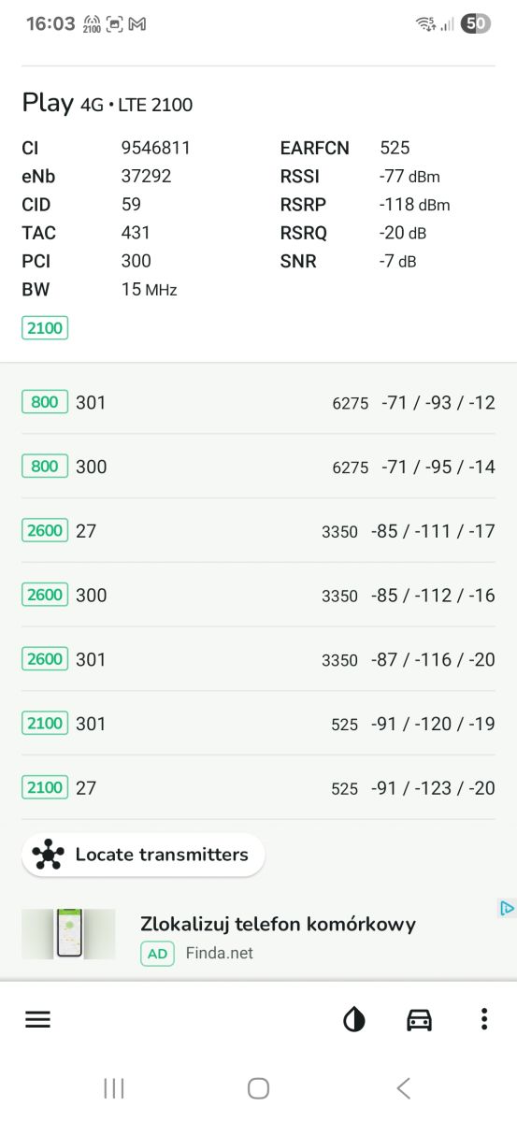Tap the phone ad thumbnail image

[68, 934]
